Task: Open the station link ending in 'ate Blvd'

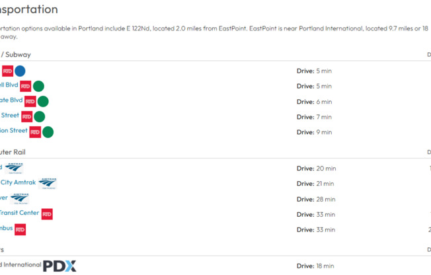Action: point(11,100)
